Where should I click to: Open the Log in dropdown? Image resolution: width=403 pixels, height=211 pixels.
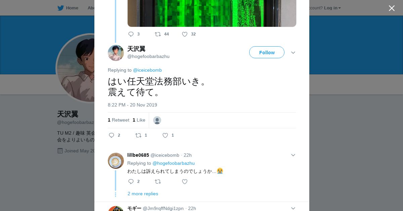[x=332, y=8]
